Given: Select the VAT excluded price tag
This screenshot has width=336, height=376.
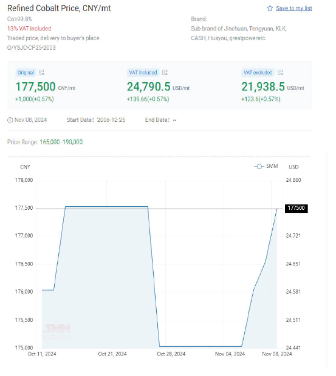Looking at the screenshot, I should pos(258,72).
